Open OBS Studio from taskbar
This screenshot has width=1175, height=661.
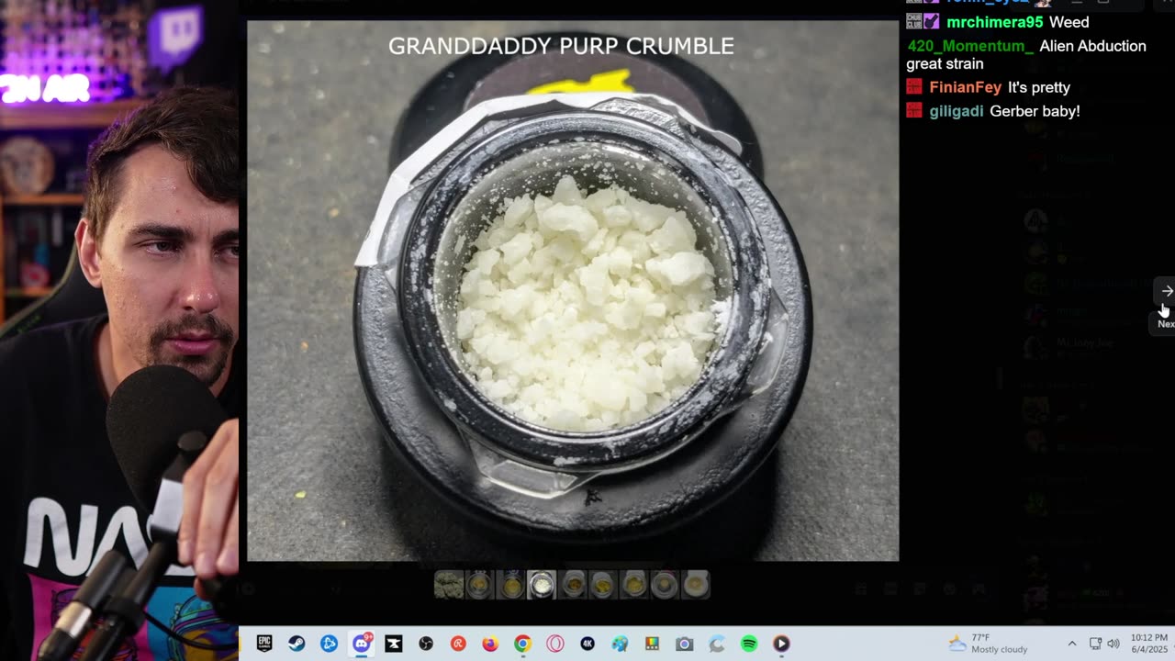[426, 644]
